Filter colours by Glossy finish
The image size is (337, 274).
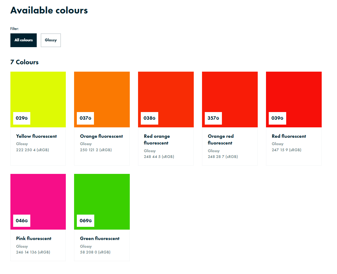(51, 40)
